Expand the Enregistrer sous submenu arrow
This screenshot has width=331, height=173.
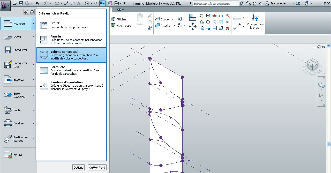tap(33, 65)
